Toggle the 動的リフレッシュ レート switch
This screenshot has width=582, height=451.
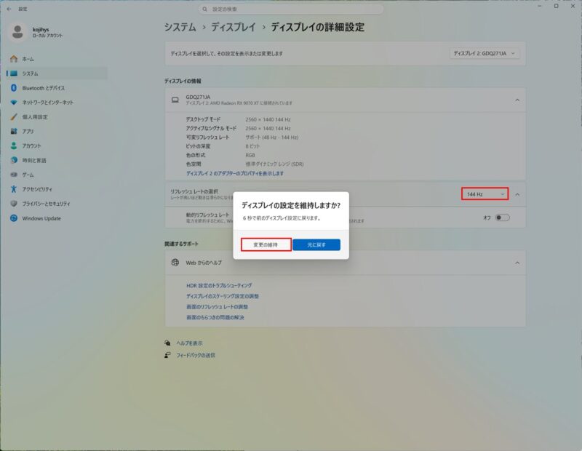pyautogui.click(x=502, y=217)
